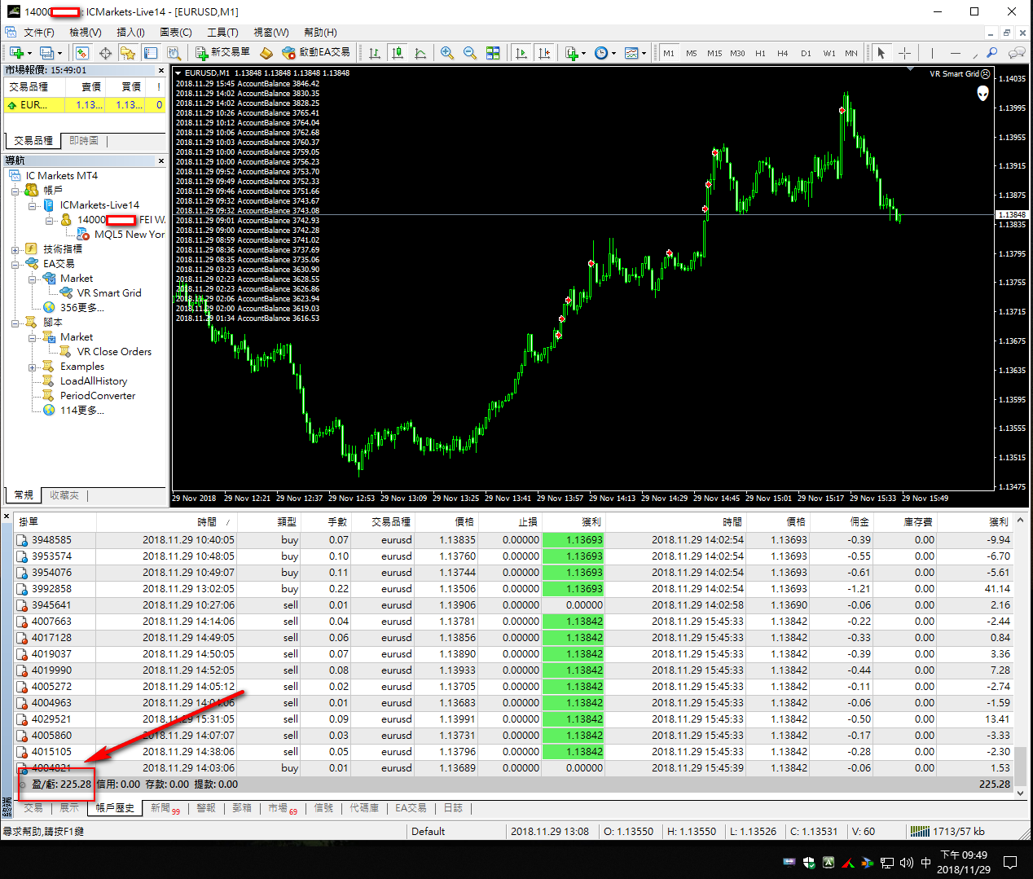Select VR Close Orders script
Viewport: 1033px width, 879px height.
[x=114, y=352]
